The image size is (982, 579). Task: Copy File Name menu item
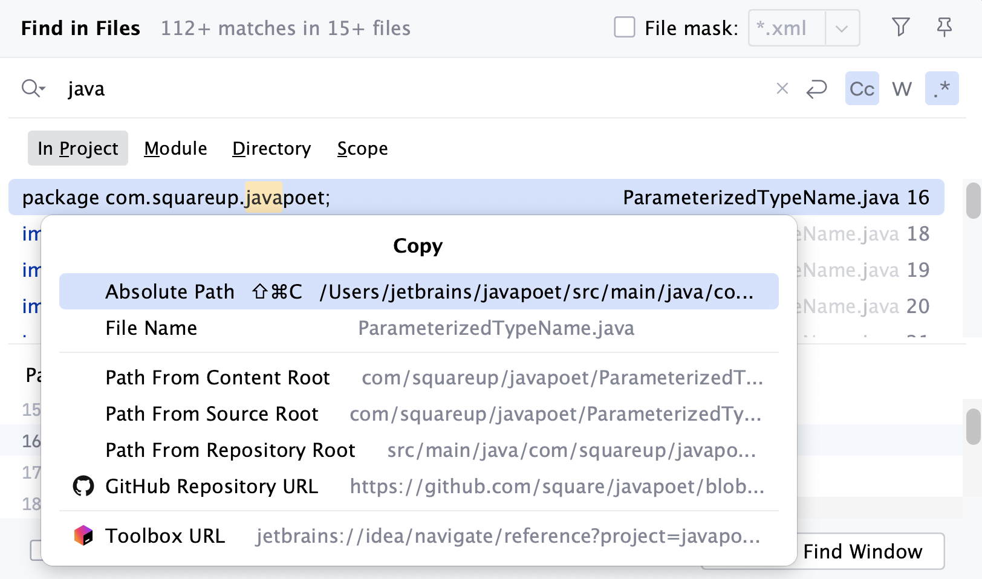pyautogui.click(x=418, y=328)
